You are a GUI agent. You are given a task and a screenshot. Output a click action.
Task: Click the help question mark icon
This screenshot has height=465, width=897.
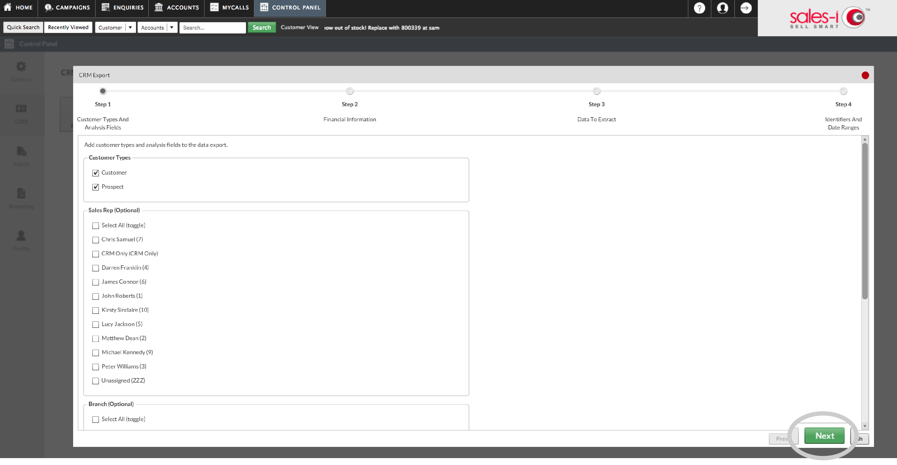[x=699, y=8]
